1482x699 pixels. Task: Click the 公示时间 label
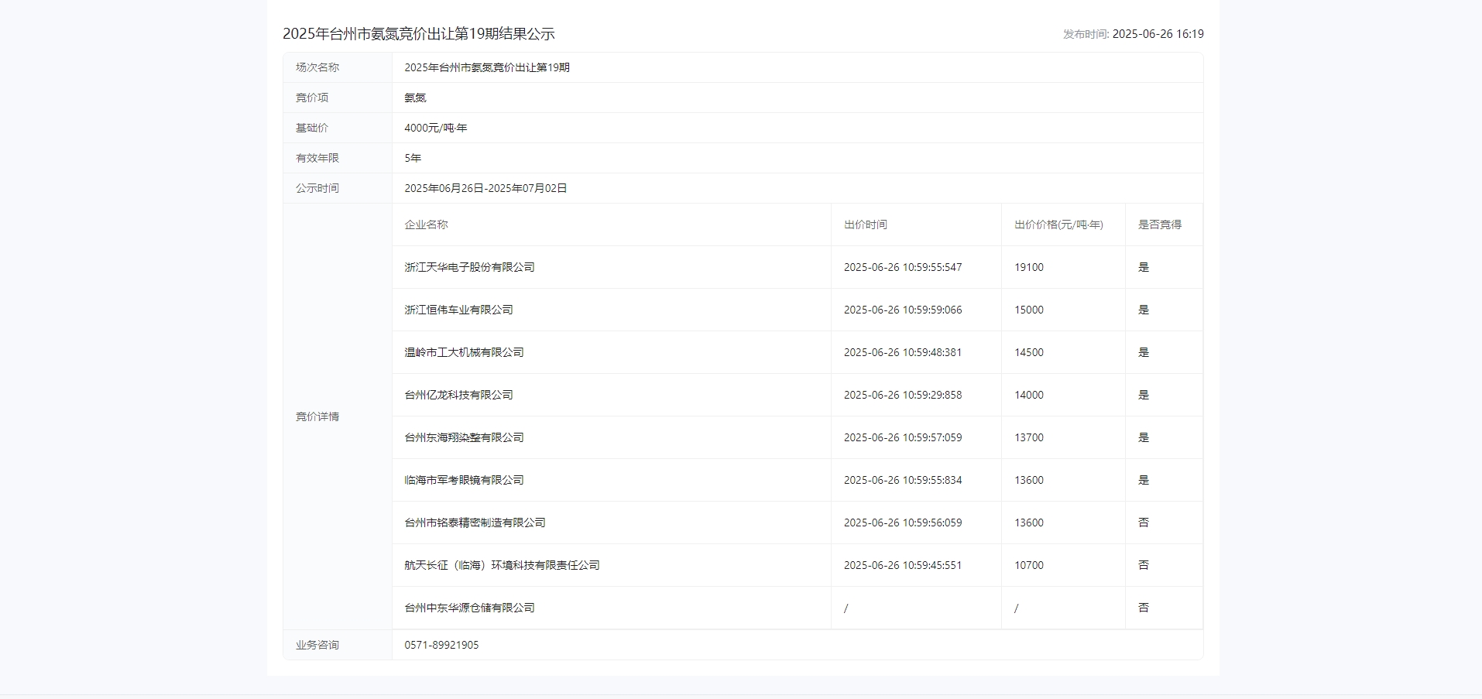pyautogui.click(x=317, y=188)
